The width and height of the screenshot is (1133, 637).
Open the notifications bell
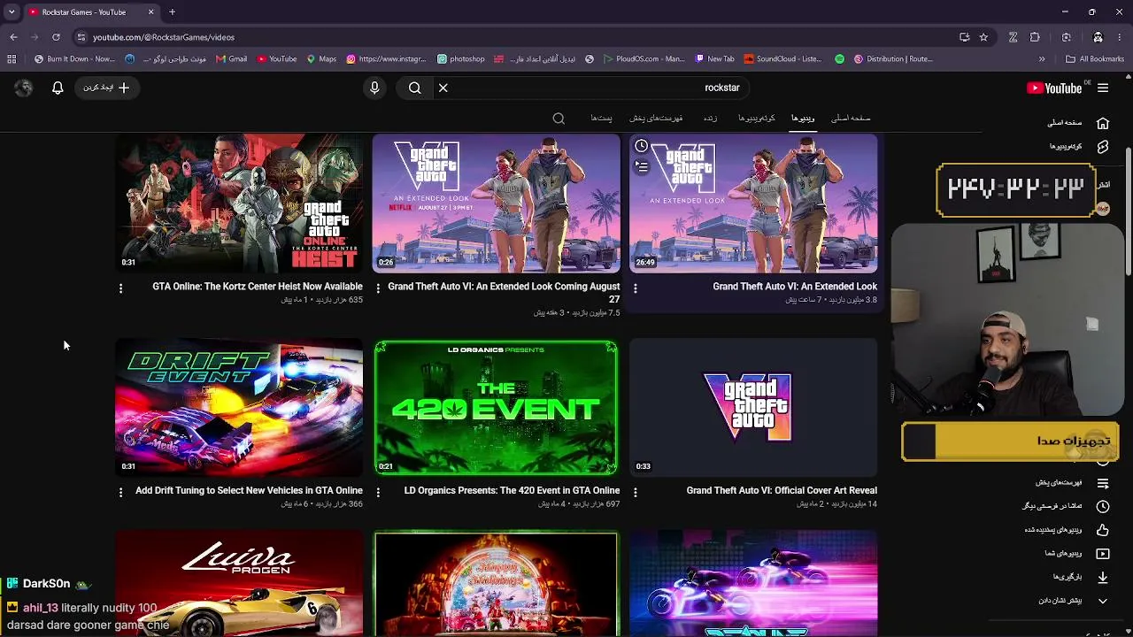click(58, 88)
